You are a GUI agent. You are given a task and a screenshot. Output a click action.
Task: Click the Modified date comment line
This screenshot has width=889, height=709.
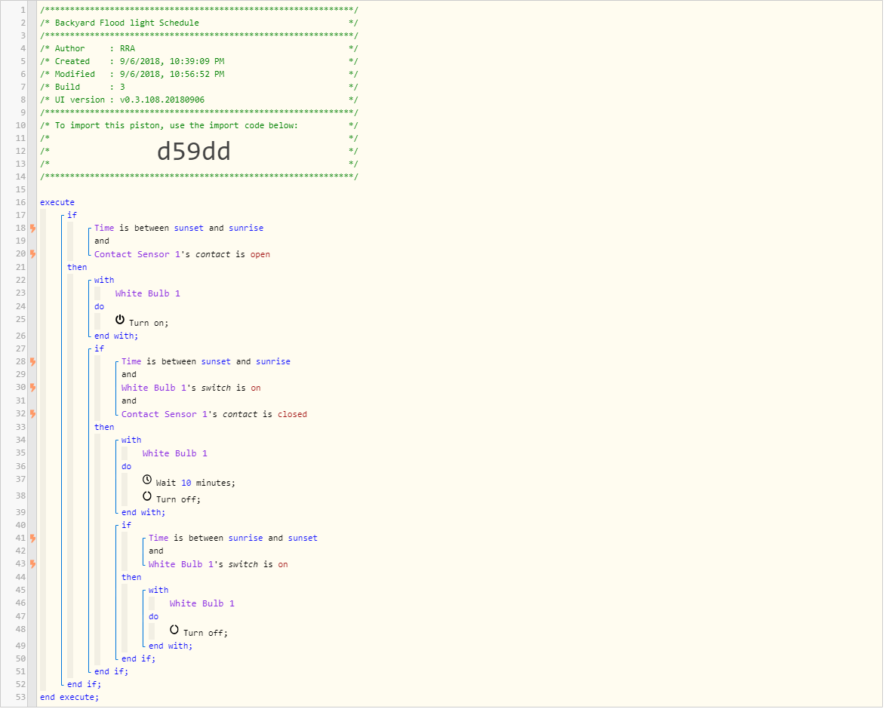[x=199, y=75]
